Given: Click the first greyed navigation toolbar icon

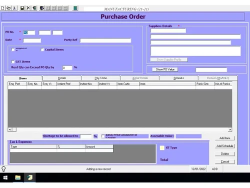Looking at the screenshot, I should pos(48,8).
